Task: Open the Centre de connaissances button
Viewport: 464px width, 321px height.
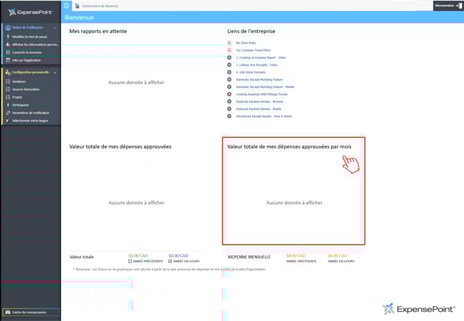Action: pos(31,312)
